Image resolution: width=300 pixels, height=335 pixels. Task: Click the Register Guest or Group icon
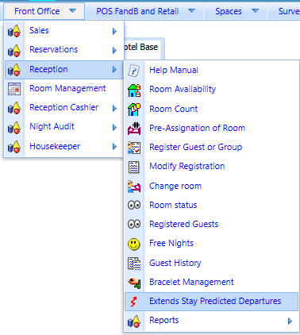click(134, 148)
